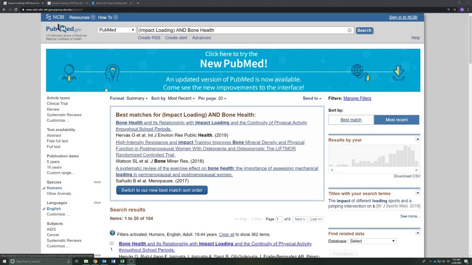Clear the search box with the X icon
This screenshot has width=472, height=265.
[350, 30]
